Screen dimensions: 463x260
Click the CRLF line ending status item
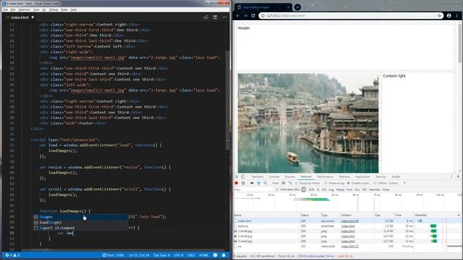coord(191,255)
